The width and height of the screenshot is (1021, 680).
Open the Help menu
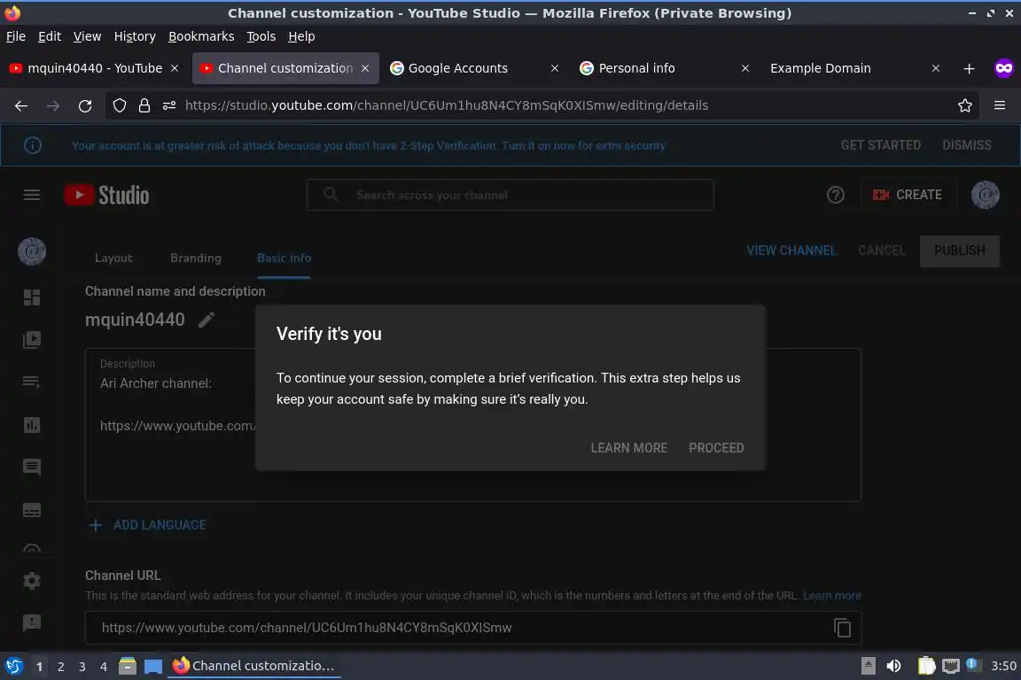tap(301, 36)
